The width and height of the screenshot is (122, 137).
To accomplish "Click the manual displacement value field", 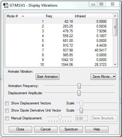I will pyautogui.click(x=82, y=118).
